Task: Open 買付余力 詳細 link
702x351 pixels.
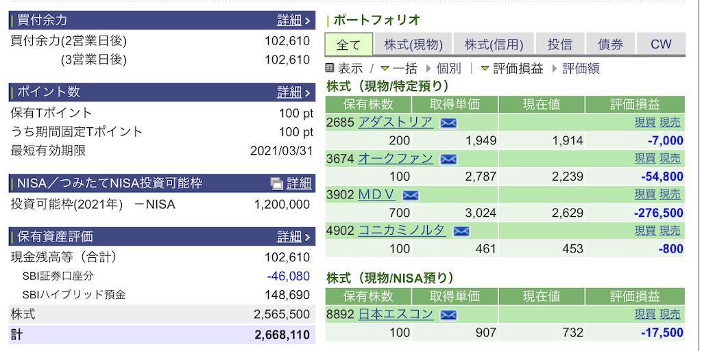Action: tap(293, 20)
